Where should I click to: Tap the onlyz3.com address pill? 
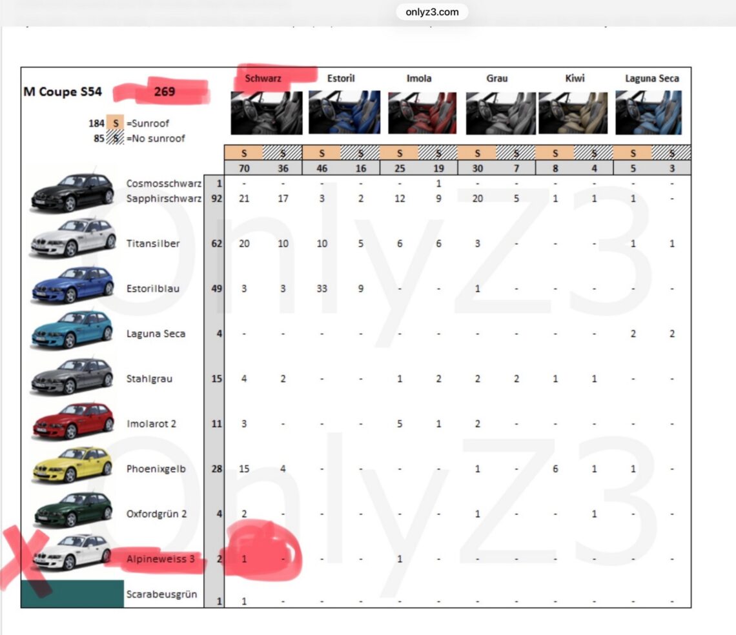coord(432,12)
